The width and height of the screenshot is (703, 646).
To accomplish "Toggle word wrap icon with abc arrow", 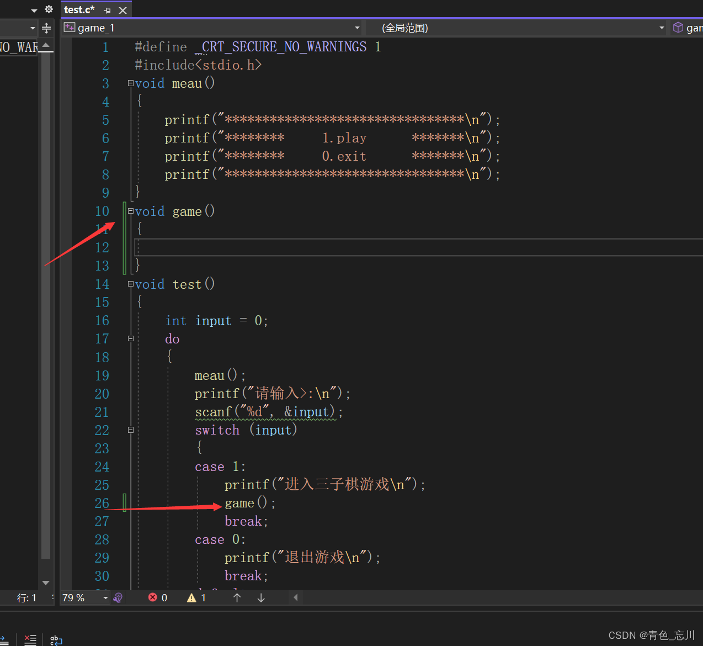I will pos(56,640).
